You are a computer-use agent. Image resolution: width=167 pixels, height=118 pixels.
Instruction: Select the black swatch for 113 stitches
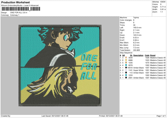click(126, 73)
